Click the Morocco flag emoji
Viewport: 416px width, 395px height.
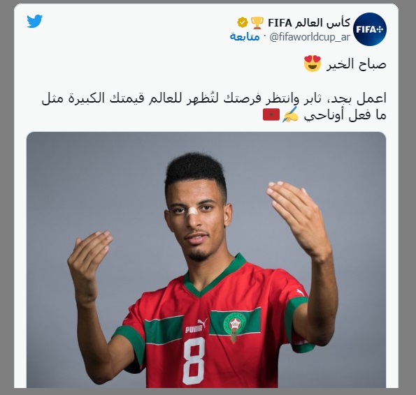271,114
